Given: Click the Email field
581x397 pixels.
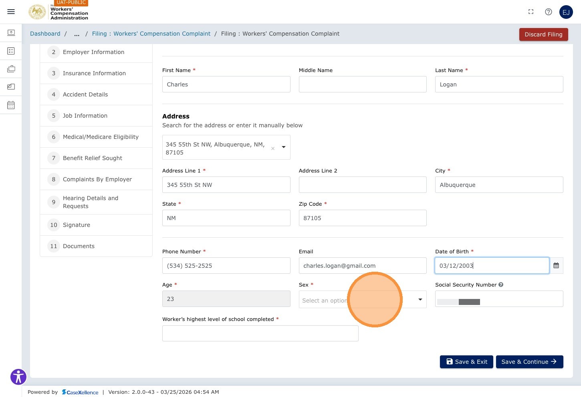Looking at the screenshot, I should coord(363,266).
